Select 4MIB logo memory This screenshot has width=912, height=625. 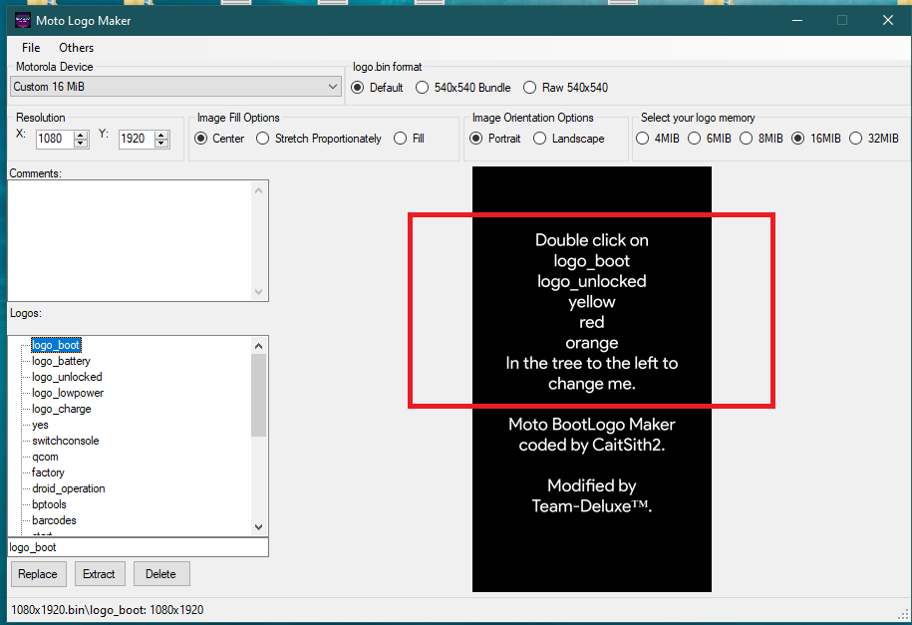pos(657,139)
